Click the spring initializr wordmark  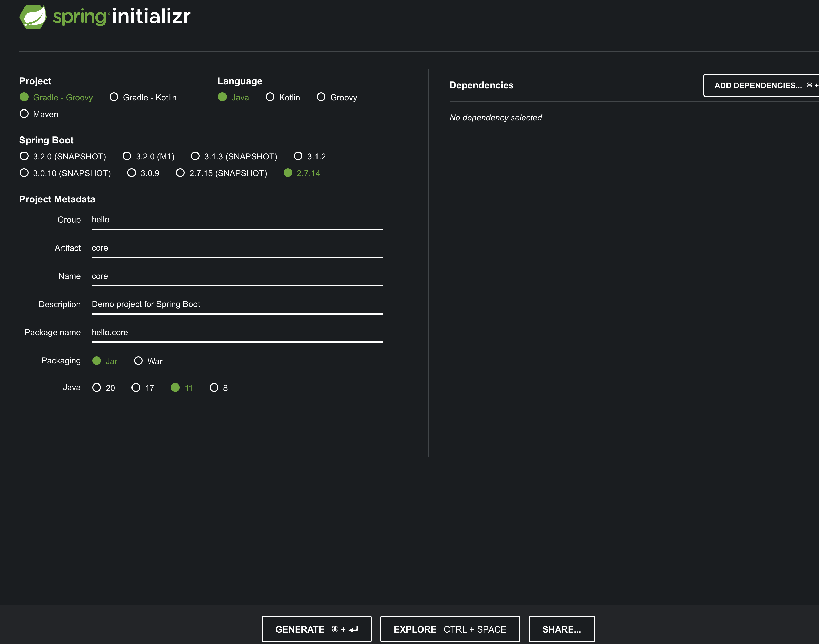pos(122,17)
